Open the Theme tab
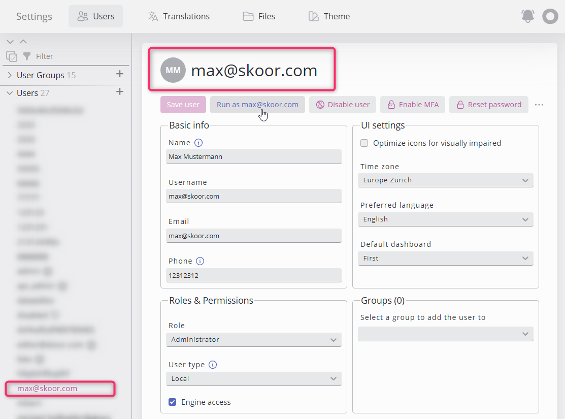The height and width of the screenshot is (419, 565). click(x=329, y=16)
